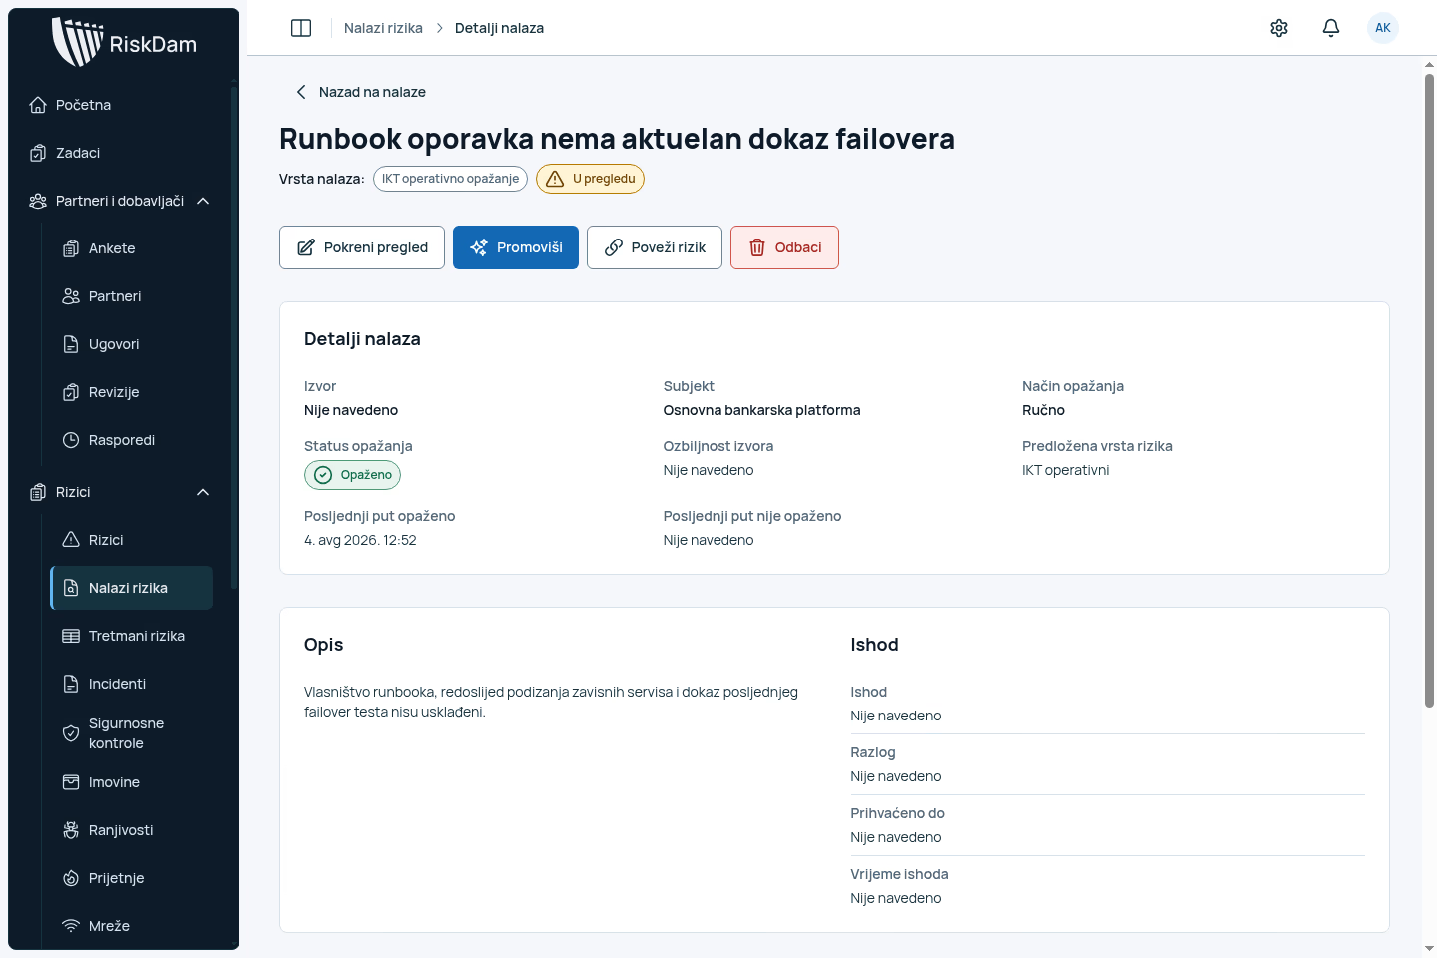This screenshot has width=1437, height=958.
Task: Open Incidenti menu item
Action: (x=131, y=684)
